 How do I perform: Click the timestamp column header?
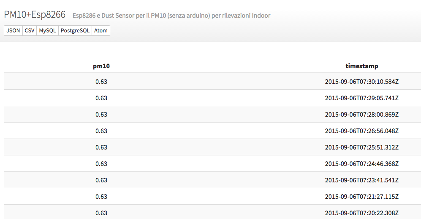tap(361, 66)
